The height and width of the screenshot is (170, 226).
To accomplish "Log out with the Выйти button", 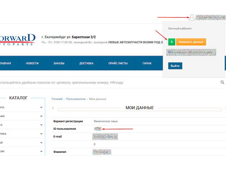I will click(175, 66).
